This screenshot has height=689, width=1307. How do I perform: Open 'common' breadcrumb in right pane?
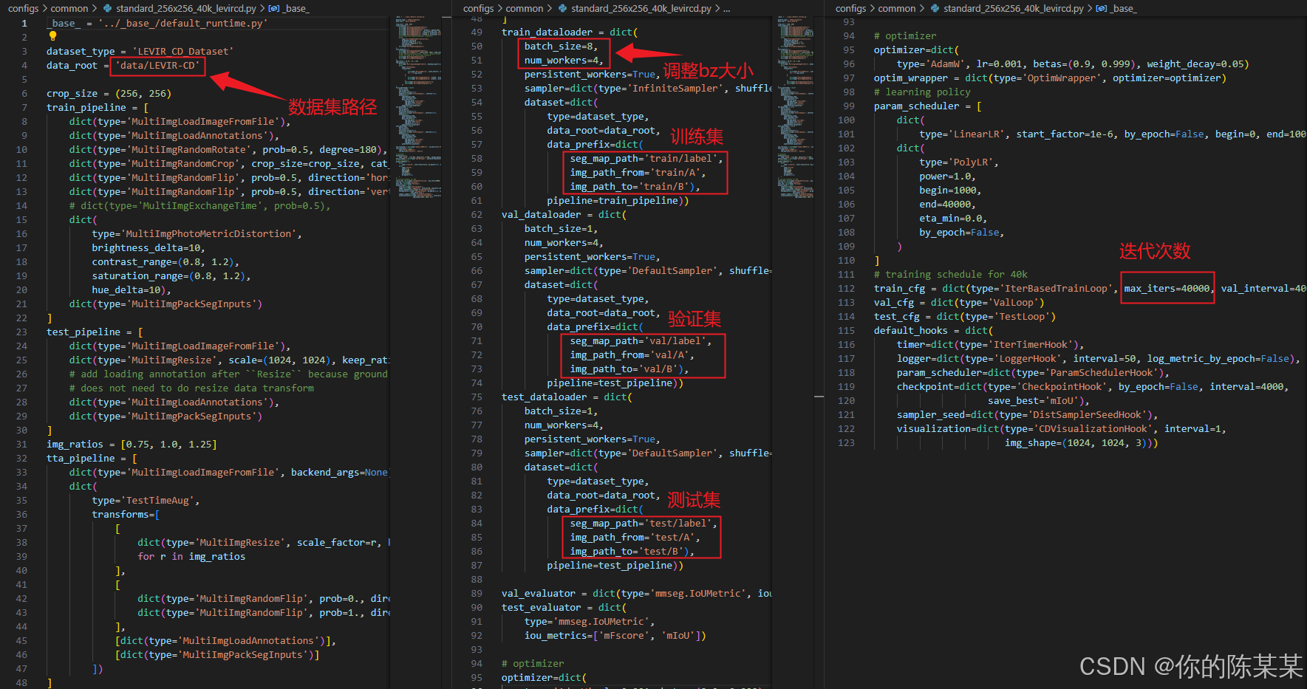897,9
